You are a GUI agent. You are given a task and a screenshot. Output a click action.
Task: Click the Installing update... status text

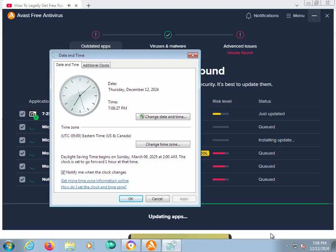276,140
